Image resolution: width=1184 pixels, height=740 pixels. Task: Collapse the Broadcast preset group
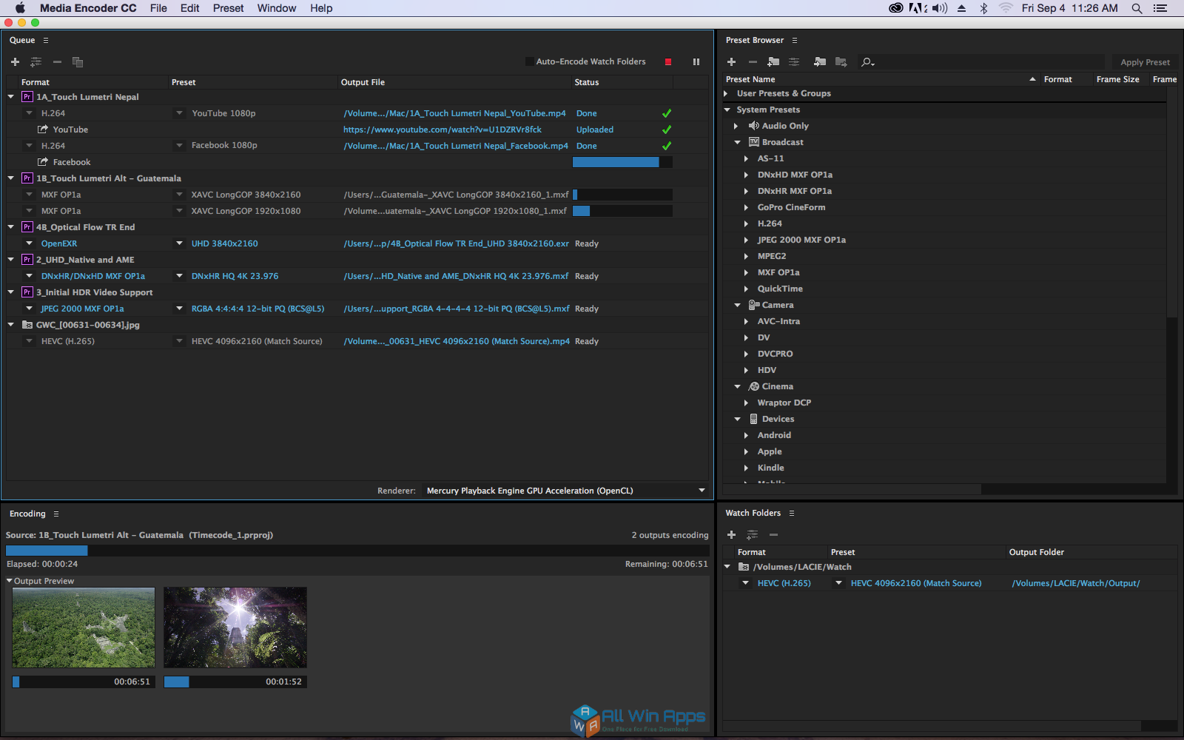tap(738, 143)
